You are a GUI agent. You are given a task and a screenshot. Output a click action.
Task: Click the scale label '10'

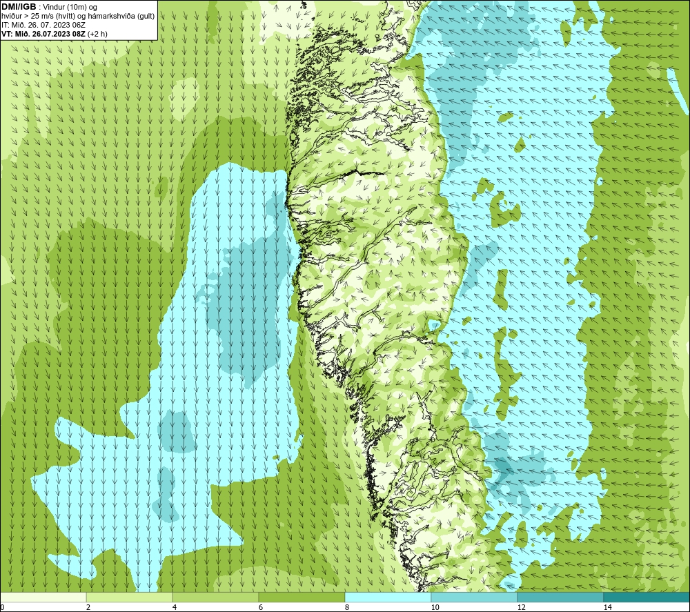point(435,607)
